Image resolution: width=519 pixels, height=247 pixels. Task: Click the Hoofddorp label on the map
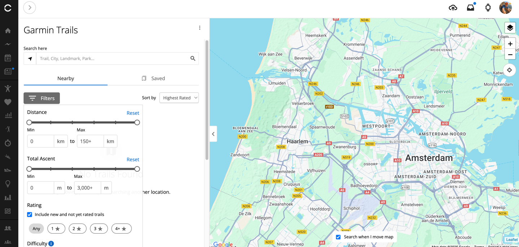320,209
